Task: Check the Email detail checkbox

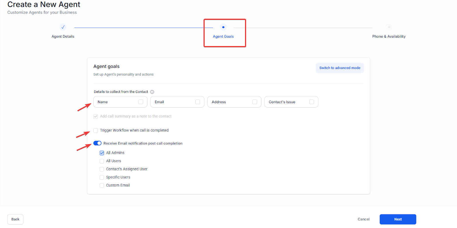Action: (198, 102)
